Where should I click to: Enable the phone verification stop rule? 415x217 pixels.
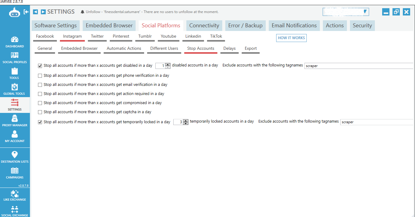(40, 76)
